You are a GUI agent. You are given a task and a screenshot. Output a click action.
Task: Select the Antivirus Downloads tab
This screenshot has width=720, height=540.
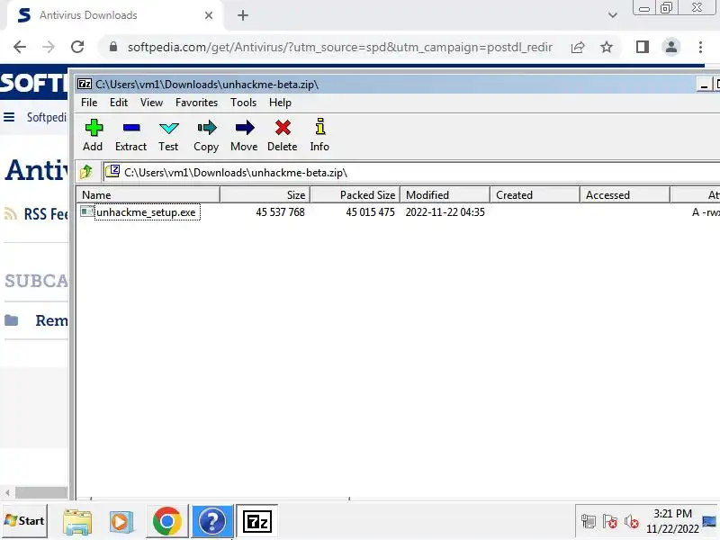pos(115,15)
